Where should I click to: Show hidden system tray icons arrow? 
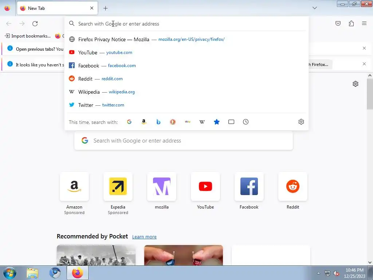[318, 273]
